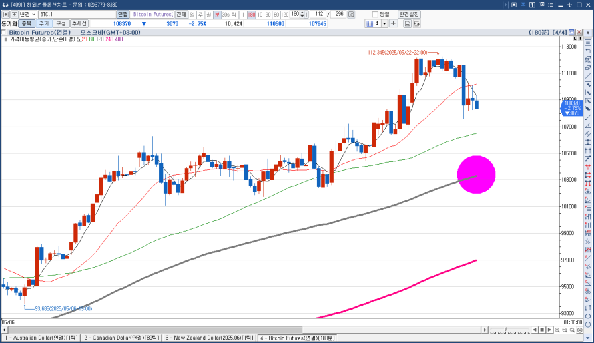Viewport: 594px width, 343px height.
Task: Switch to the Canadian Dollar tab
Action: pos(121,338)
